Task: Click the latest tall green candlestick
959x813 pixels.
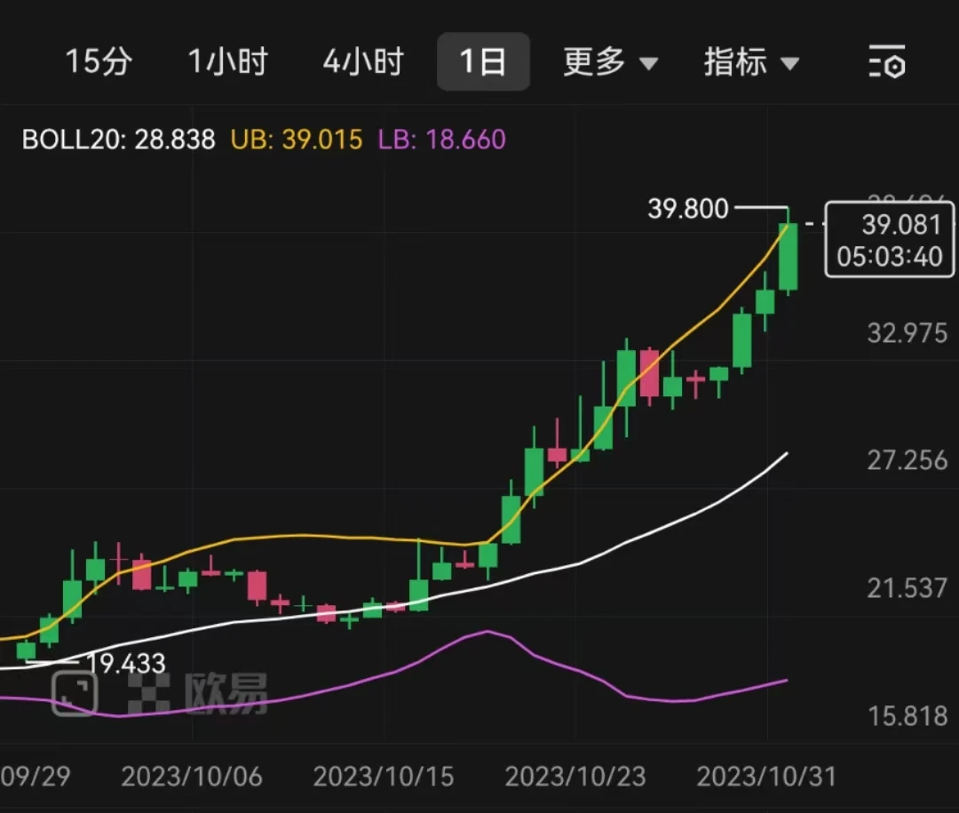Action: (x=787, y=258)
